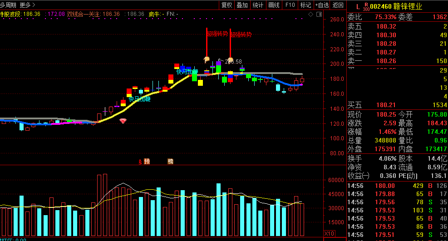The image size is (448, 241).
Task: Click the 收益(一) value 0.360
Action: pyautogui.click(x=388, y=176)
